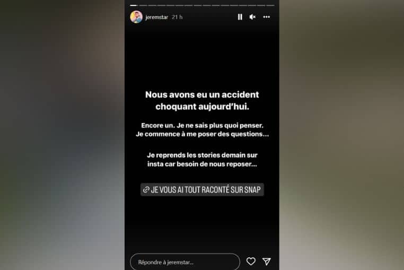Focus the 'Répondre à jeremstar...' reply field
The height and width of the screenshot is (270, 404).
click(185, 262)
